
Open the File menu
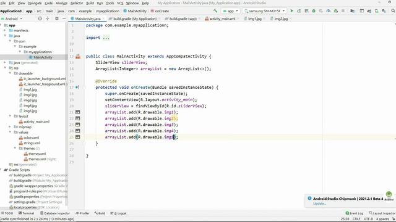[x=3, y=3]
